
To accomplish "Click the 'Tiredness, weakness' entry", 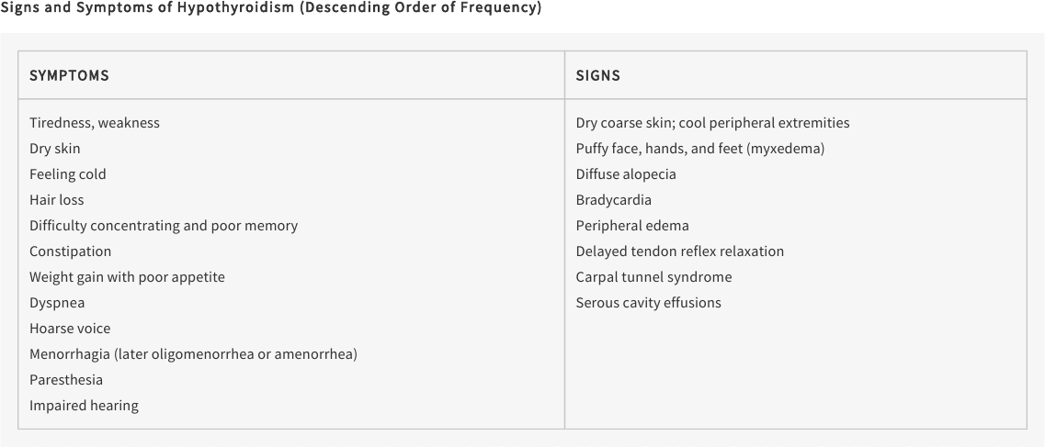I will point(95,123).
